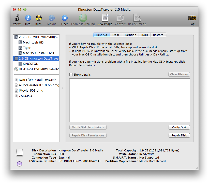Enable the Show details checkbox

71,75
